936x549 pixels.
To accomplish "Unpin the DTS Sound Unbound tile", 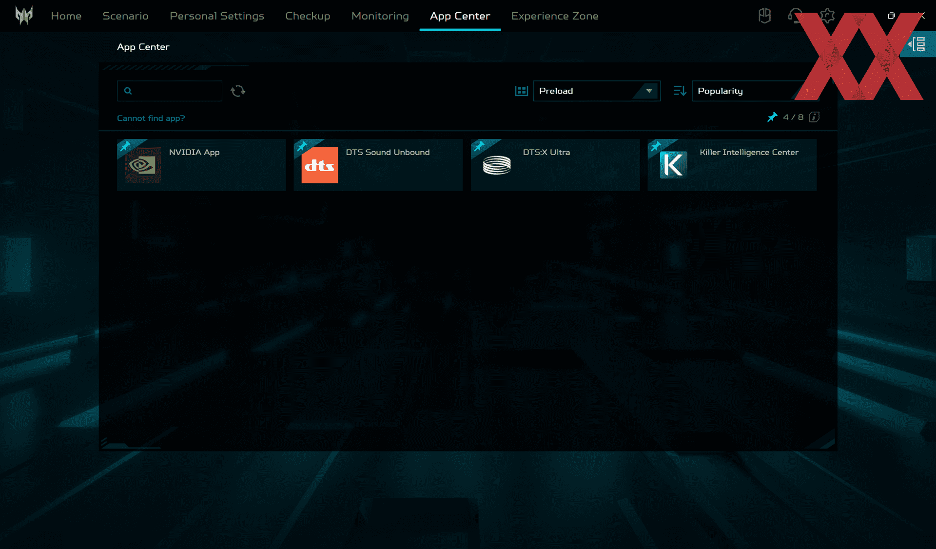I will click(302, 146).
